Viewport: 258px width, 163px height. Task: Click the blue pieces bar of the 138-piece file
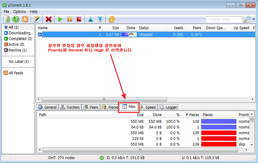tap(219, 121)
